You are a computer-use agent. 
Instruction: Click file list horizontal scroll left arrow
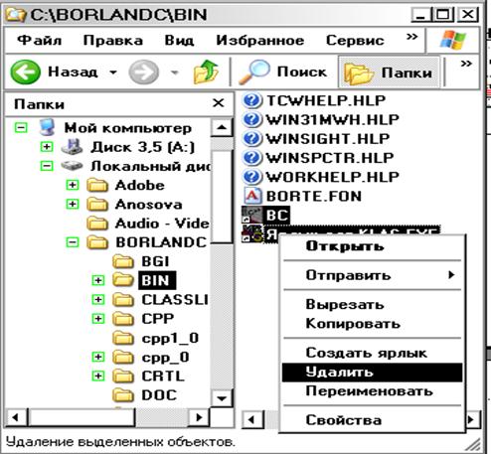(252, 420)
